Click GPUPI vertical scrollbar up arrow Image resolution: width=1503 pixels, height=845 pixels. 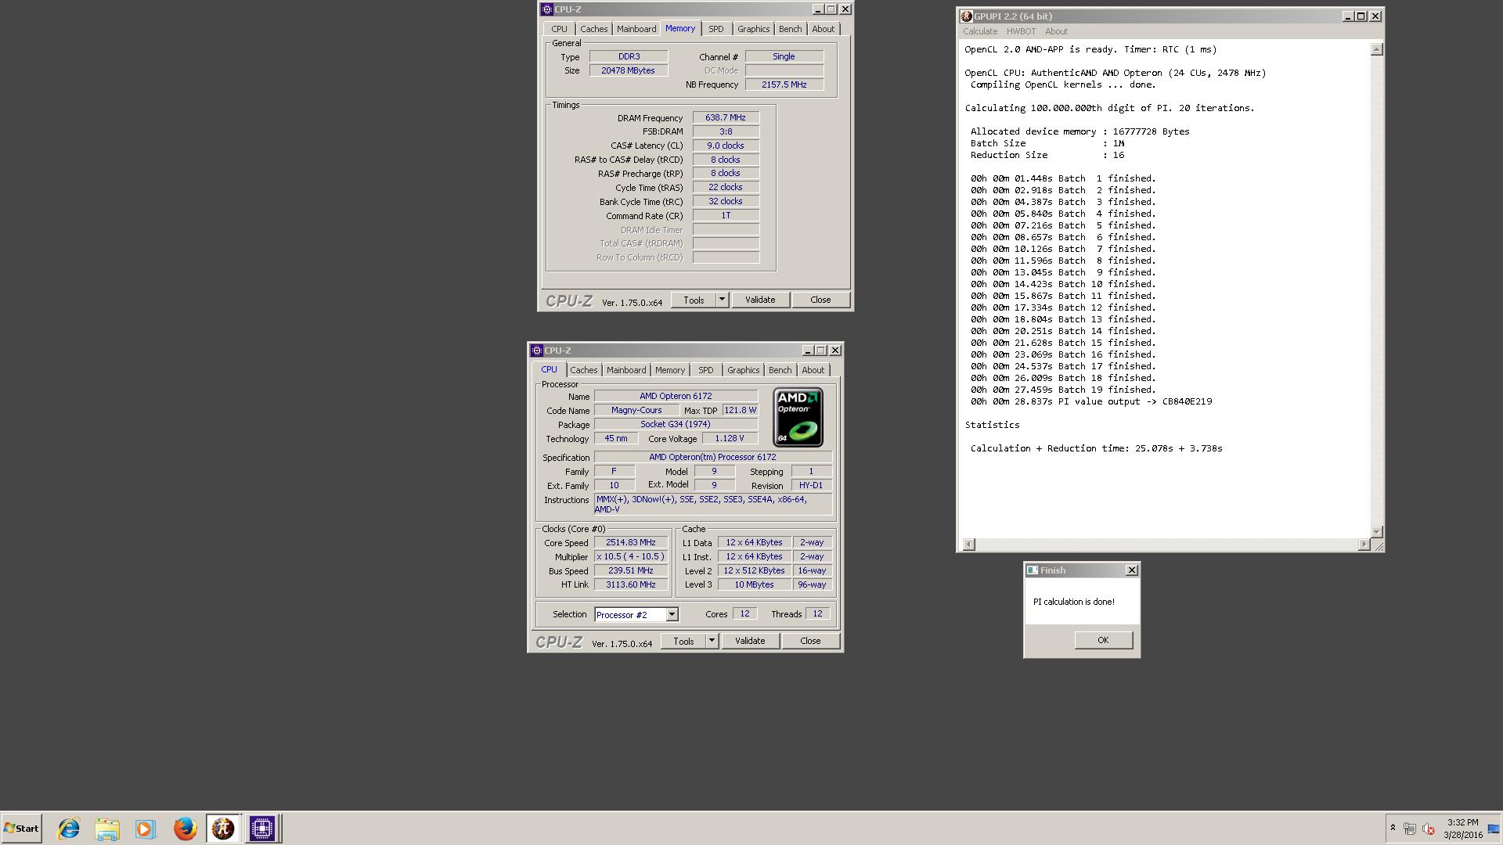point(1377,49)
